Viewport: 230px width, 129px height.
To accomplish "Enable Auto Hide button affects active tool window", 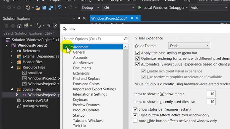I will pos(135,121).
